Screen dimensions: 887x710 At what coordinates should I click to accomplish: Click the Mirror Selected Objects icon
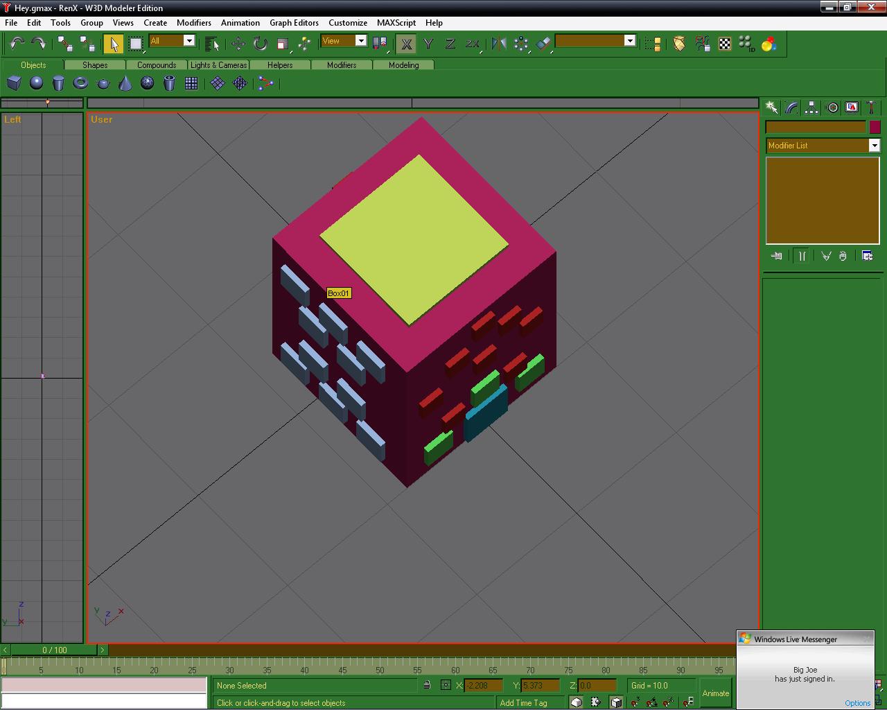pos(498,44)
